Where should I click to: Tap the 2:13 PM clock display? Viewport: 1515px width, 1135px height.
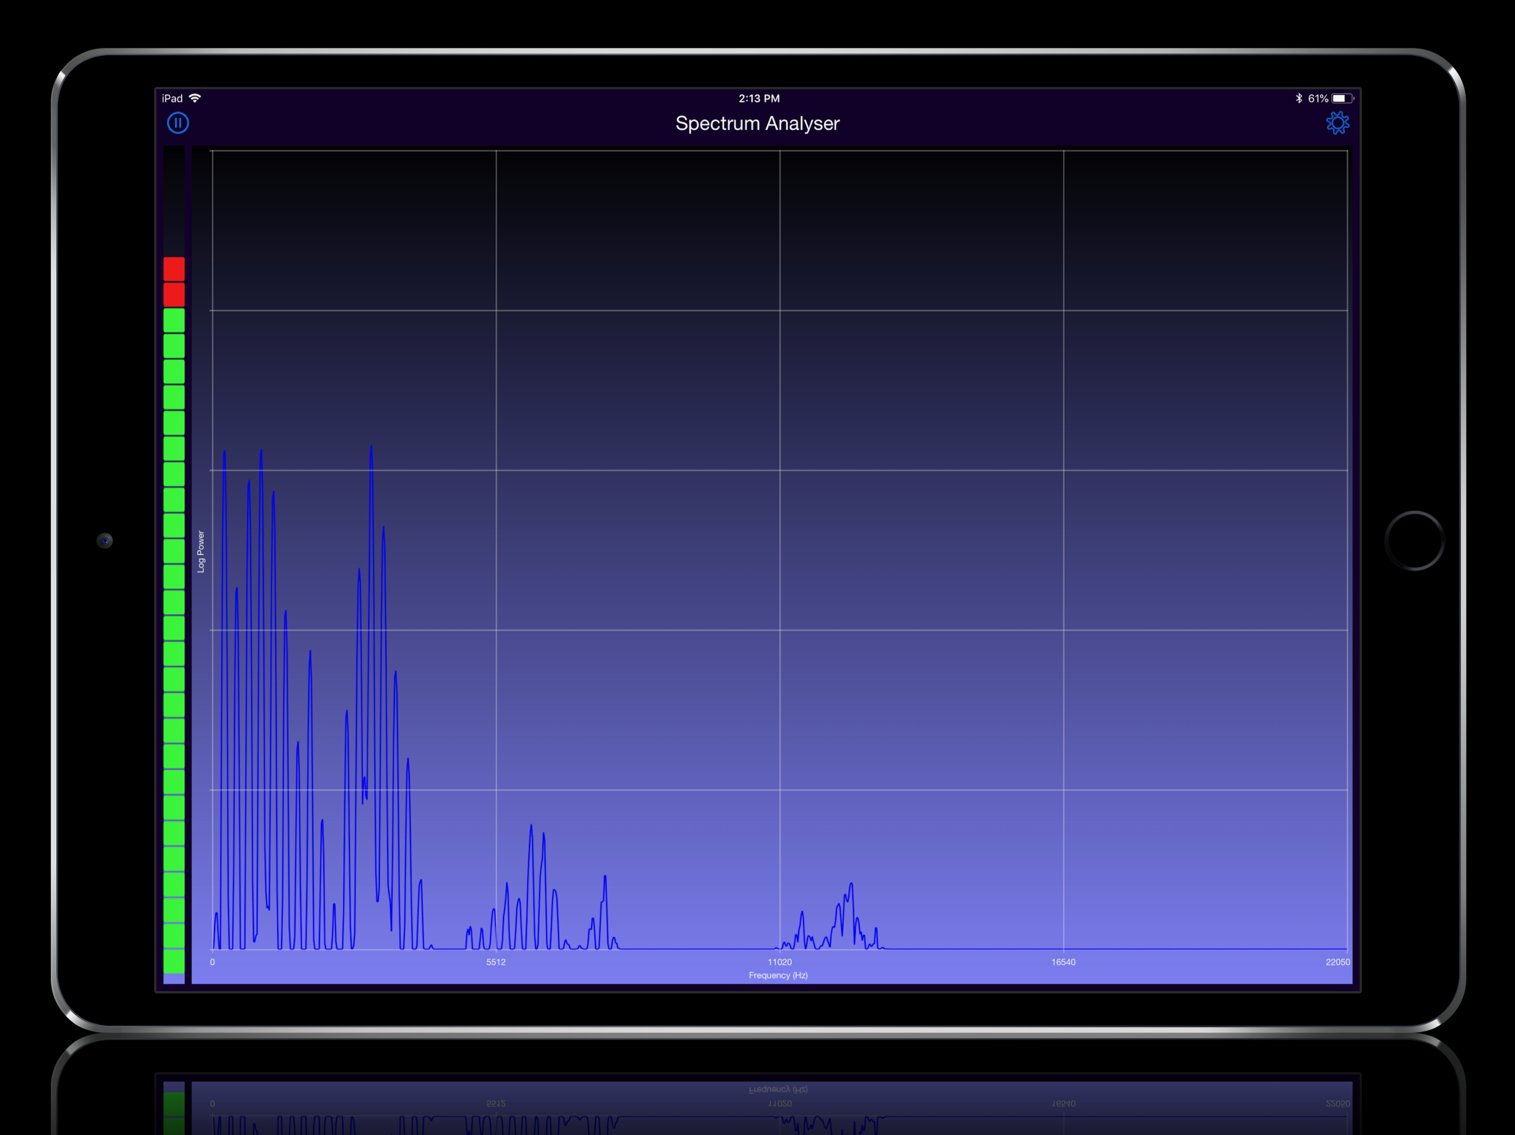click(x=759, y=98)
